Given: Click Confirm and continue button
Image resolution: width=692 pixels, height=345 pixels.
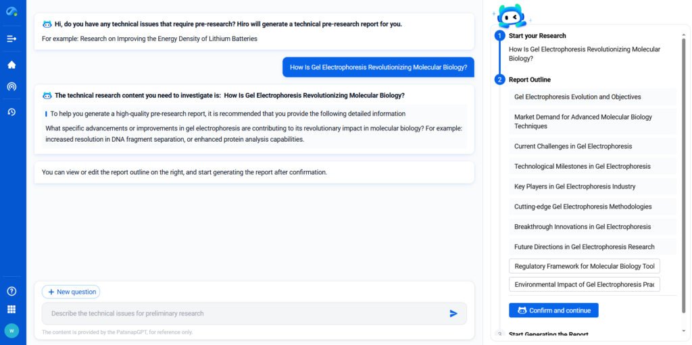Looking at the screenshot, I should pyautogui.click(x=553, y=311).
